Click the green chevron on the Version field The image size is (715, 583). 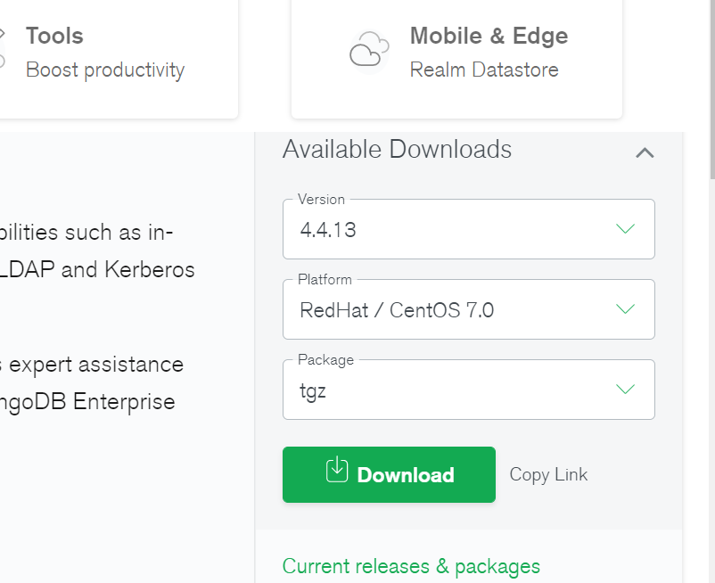coord(625,228)
